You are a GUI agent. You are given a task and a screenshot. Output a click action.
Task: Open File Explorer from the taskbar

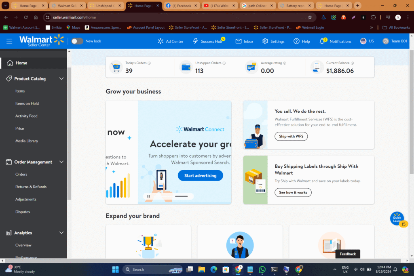click(202, 270)
